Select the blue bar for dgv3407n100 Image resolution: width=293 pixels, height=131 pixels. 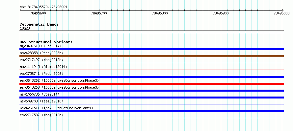click(x=151, y=49)
